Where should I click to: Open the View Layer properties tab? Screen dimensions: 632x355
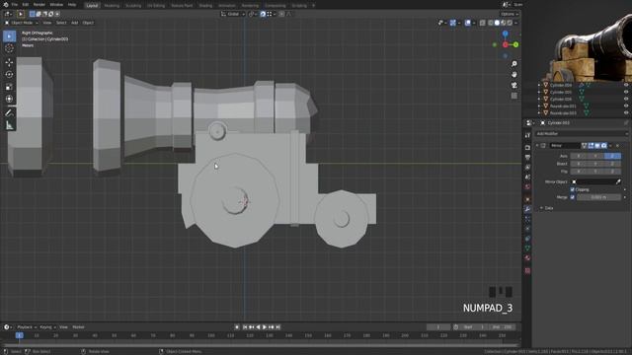[527, 167]
